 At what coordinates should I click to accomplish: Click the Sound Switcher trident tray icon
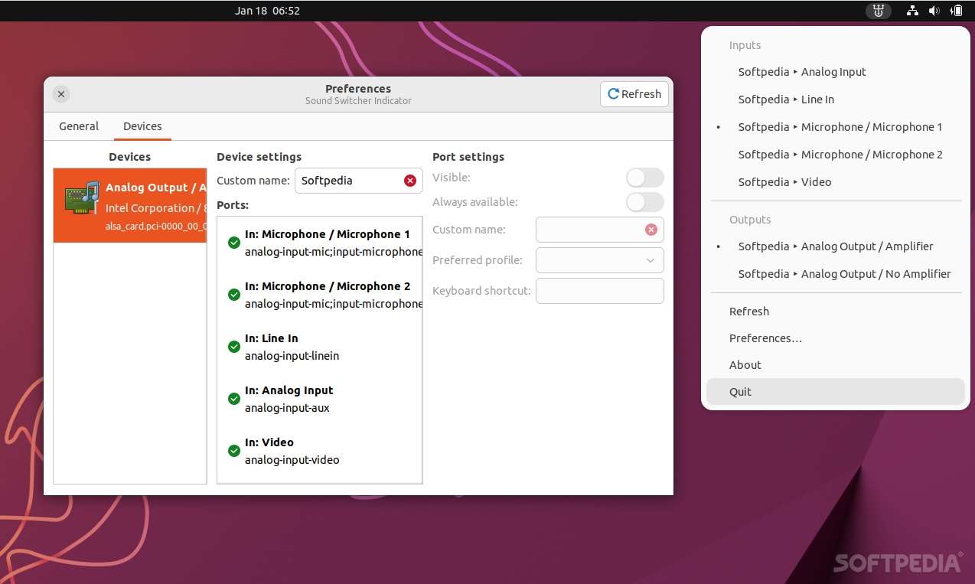point(878,11)
